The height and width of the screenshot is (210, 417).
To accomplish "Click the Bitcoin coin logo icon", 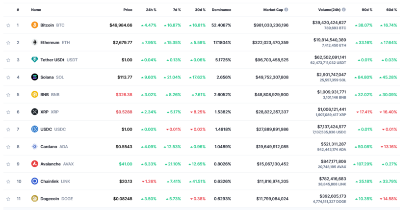I will point(34,25).
